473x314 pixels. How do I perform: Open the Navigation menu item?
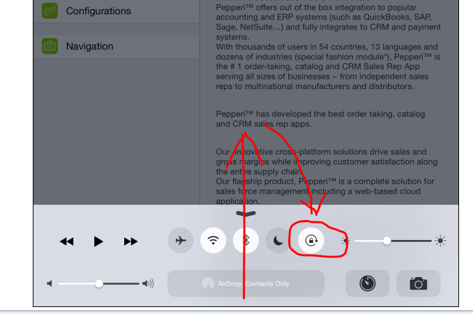point(117,47)
